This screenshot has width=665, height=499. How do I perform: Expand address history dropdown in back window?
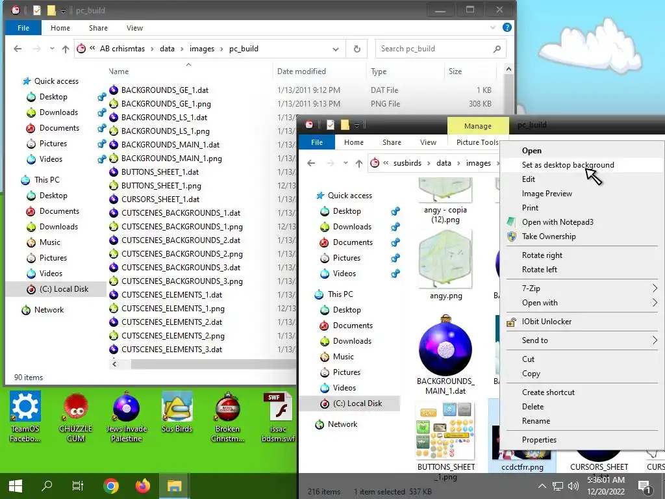coord(336,49)
